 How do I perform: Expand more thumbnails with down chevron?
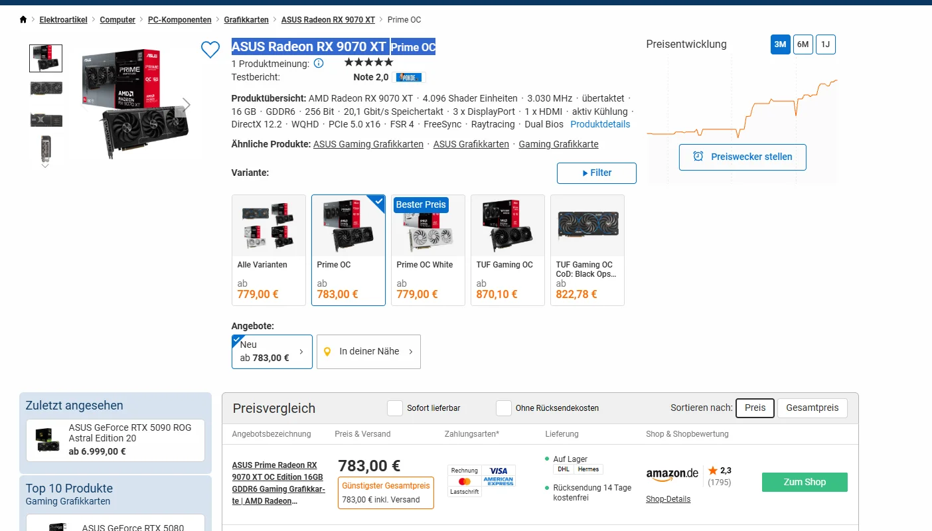[45, 165]
